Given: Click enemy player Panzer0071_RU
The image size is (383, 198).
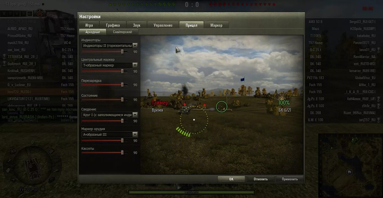Looking at the screenshot, I should pyautogui.click(x=364, y=43).
